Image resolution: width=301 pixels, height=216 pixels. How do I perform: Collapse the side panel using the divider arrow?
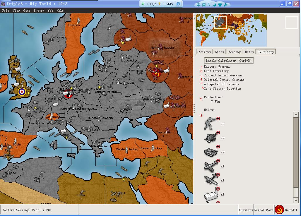pyautogui.click(x=194, y=18)
